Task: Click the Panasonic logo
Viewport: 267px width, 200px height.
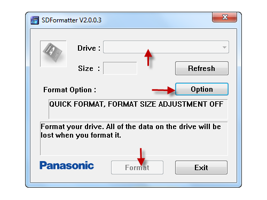Action: (67, 165)
